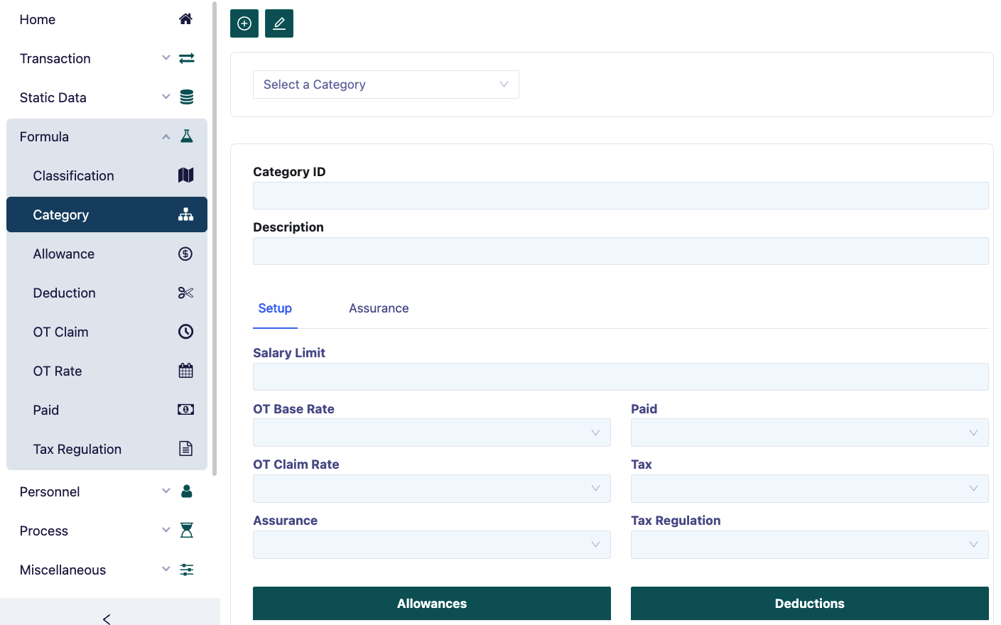This screenshot has width=1001, height=625.
Task: Click the Allowances button
Action: 431,603
